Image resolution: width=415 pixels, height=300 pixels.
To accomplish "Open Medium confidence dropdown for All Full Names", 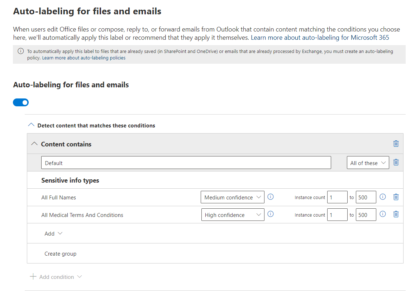I will click(x=232, y=197).
